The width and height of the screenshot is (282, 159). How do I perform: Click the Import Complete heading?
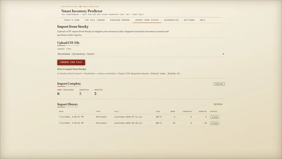point(69,83)
